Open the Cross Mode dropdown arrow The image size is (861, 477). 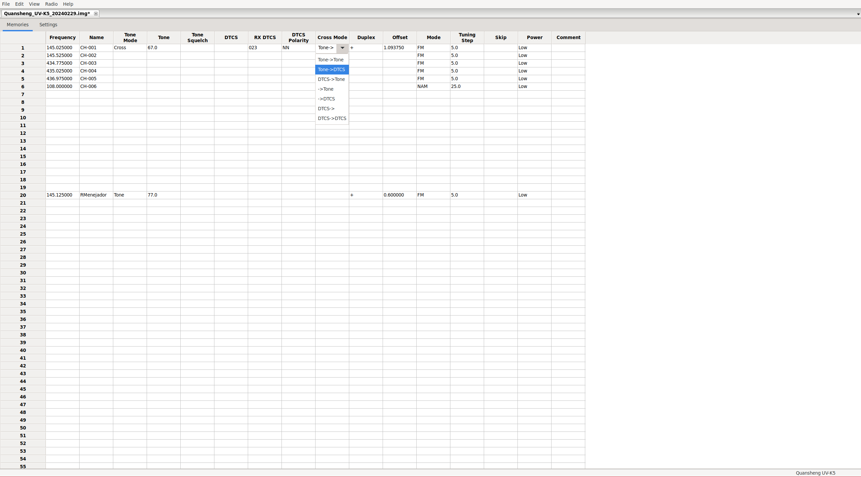[x=342, y=48]
